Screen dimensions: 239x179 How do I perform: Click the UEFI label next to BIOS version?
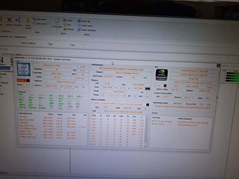click(145, 78)
